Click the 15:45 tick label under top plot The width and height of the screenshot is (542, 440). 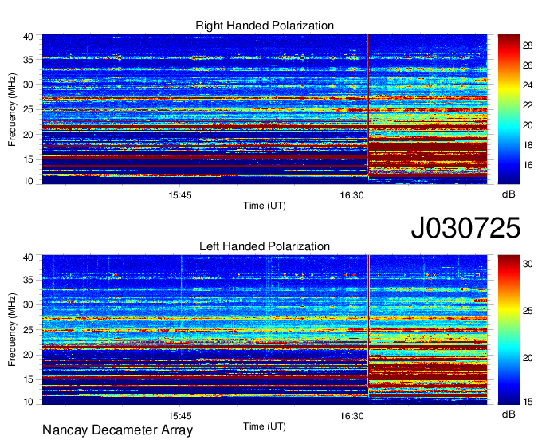pyautogui.click(x=180, y=195)
